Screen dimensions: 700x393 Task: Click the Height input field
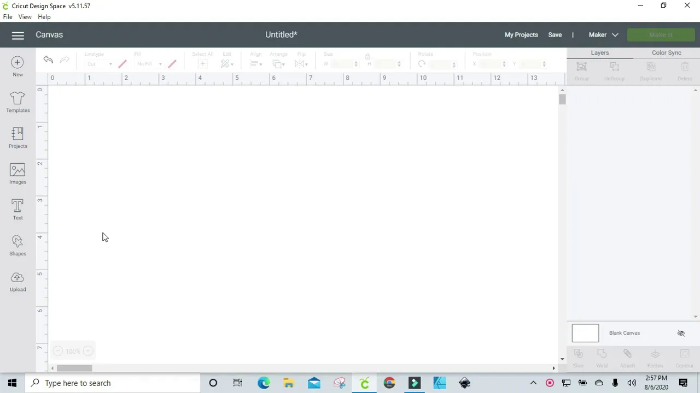(388, 64)
